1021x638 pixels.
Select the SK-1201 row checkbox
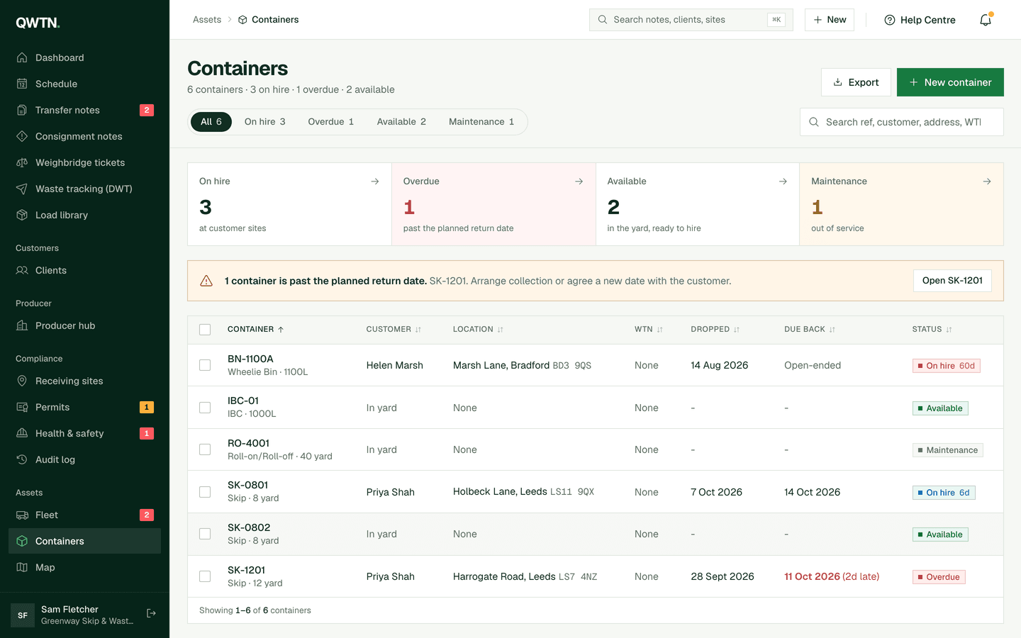(205, 576)
